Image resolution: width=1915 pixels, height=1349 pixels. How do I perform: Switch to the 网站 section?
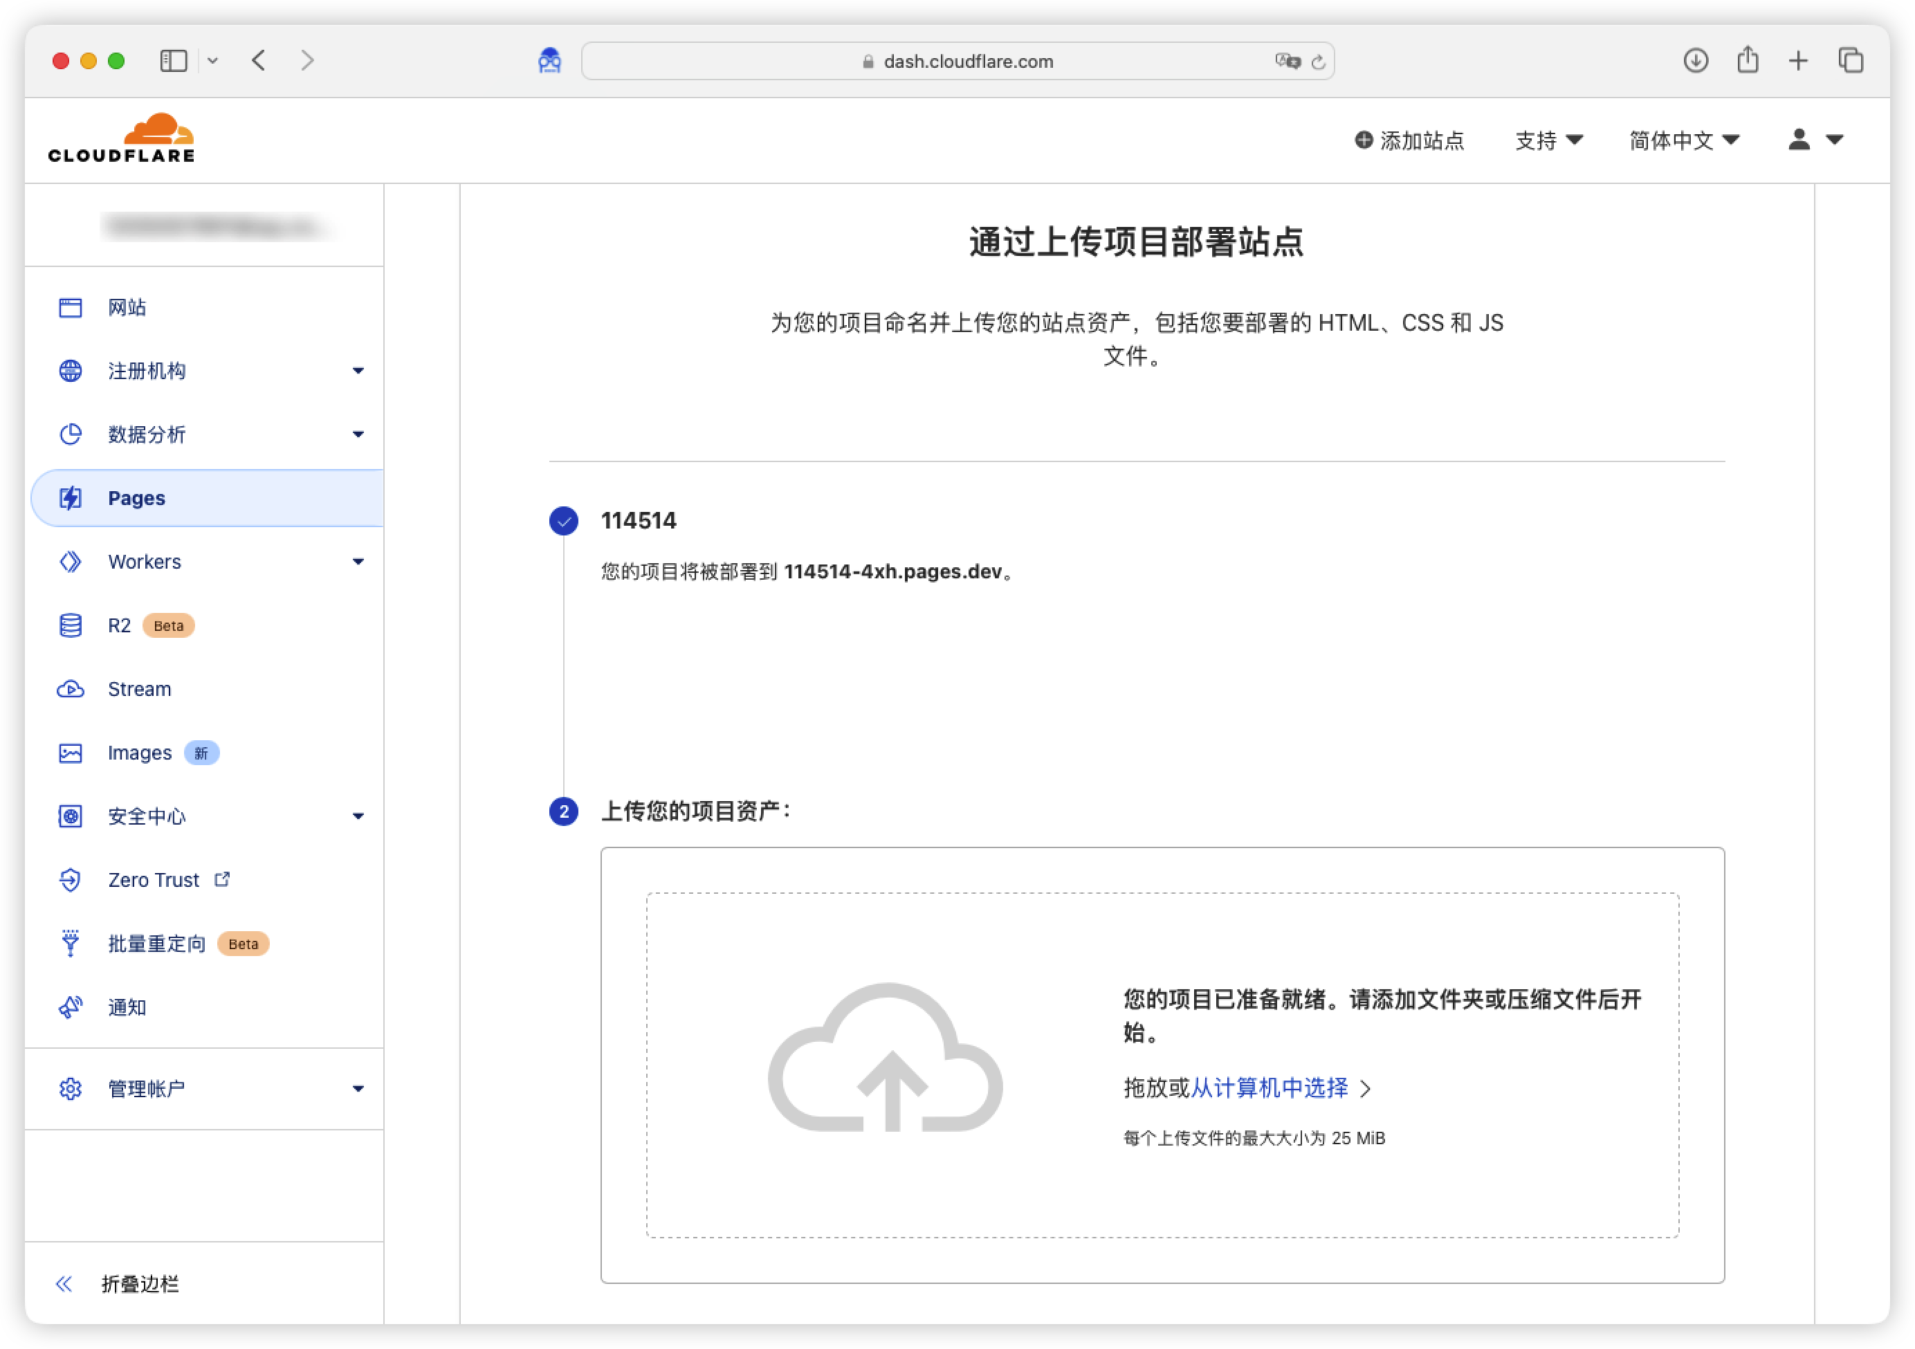(126, 307)
